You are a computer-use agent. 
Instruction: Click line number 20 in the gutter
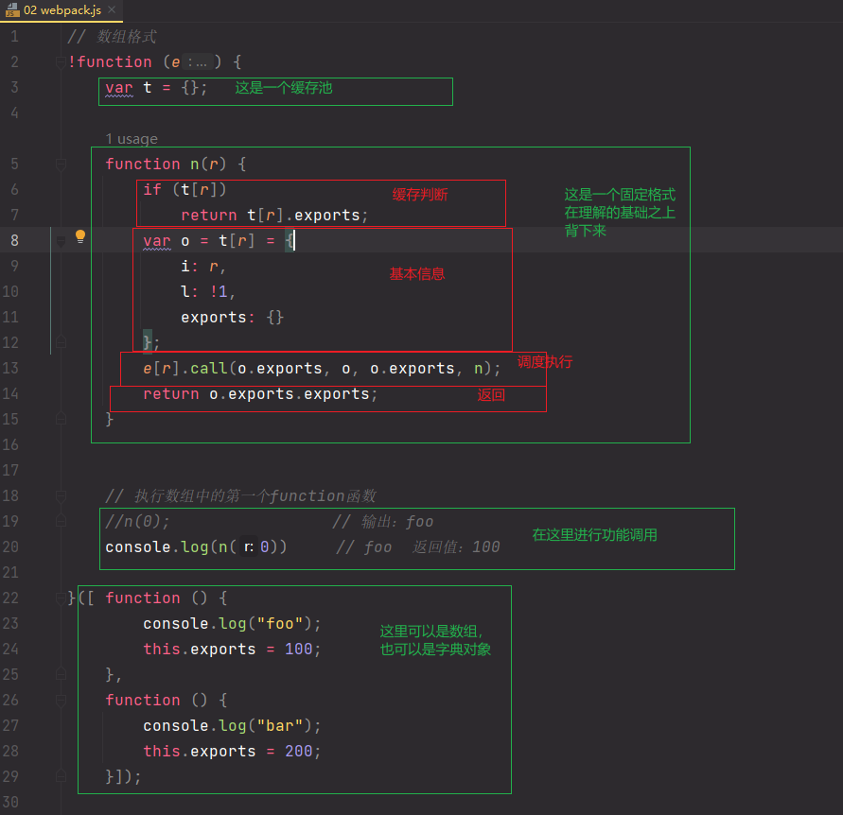tap(15, 546)
